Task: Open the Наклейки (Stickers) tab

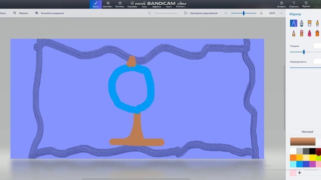Action: coord(132,4)
